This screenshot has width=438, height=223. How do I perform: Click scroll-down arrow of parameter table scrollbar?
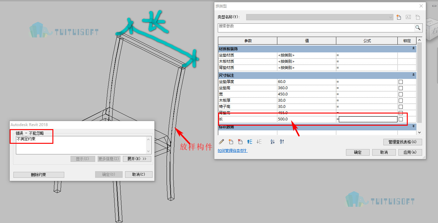click(x=419, y=133)
